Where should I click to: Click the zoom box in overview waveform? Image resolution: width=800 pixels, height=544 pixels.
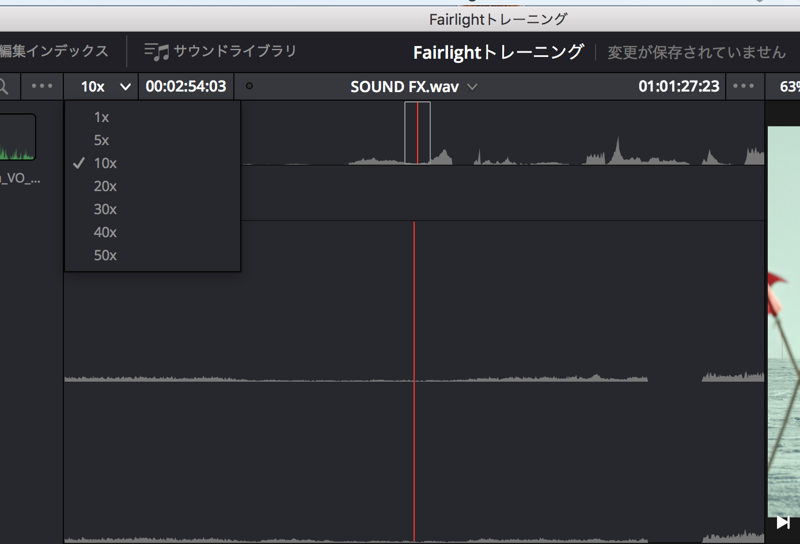click(418, 132)
